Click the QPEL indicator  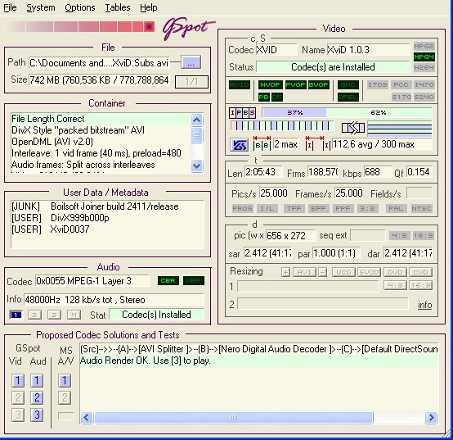348,97
